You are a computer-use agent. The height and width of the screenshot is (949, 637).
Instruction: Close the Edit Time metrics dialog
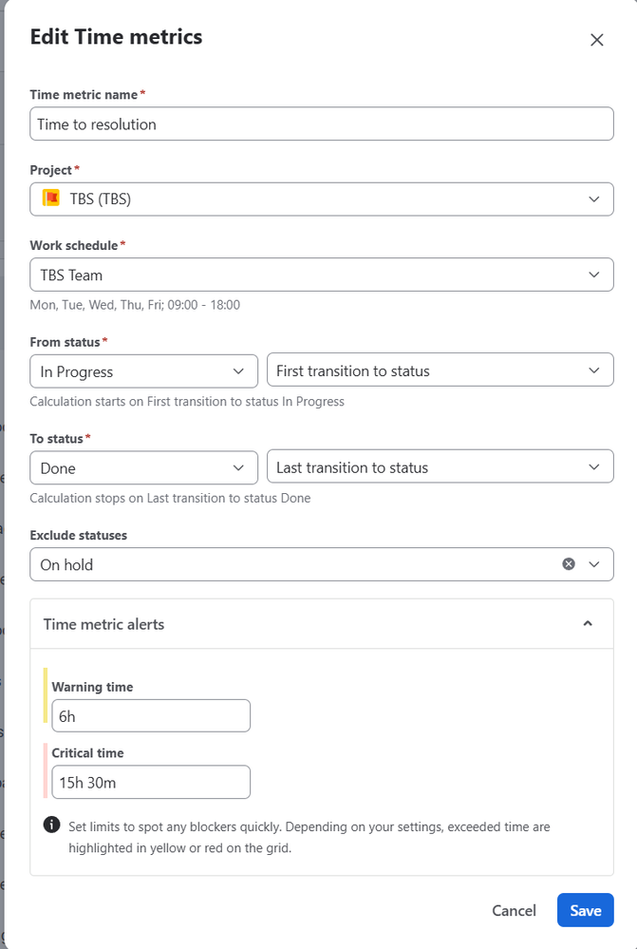(x=596, y=40)
